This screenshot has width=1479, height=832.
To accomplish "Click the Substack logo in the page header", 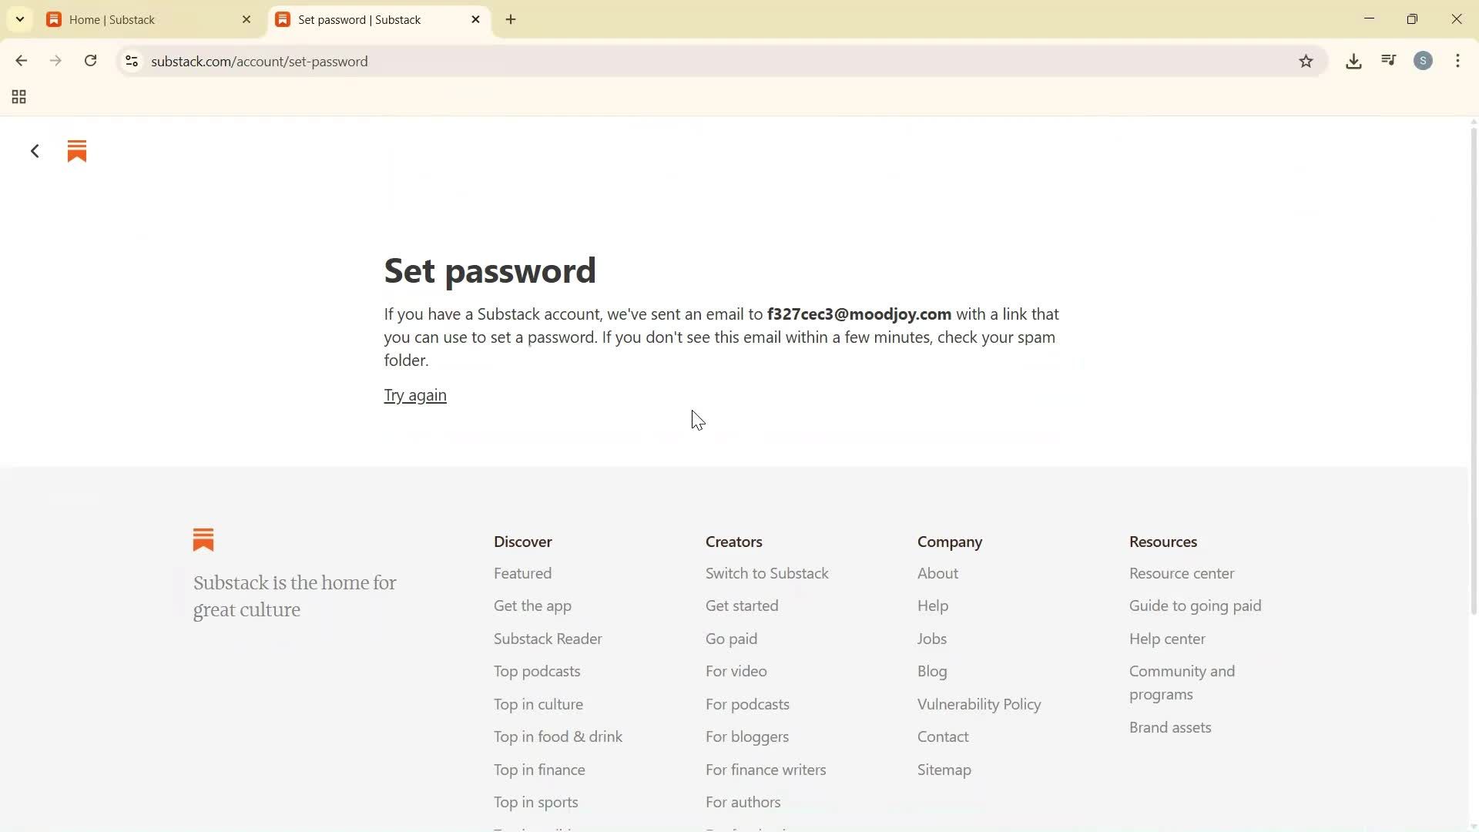I will pyautogui.click(x=76, y=151).
